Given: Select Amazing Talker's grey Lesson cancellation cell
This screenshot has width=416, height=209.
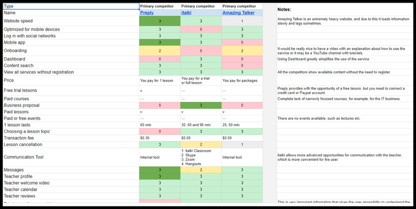Looking at the screenshot, I should click(242, 145).
